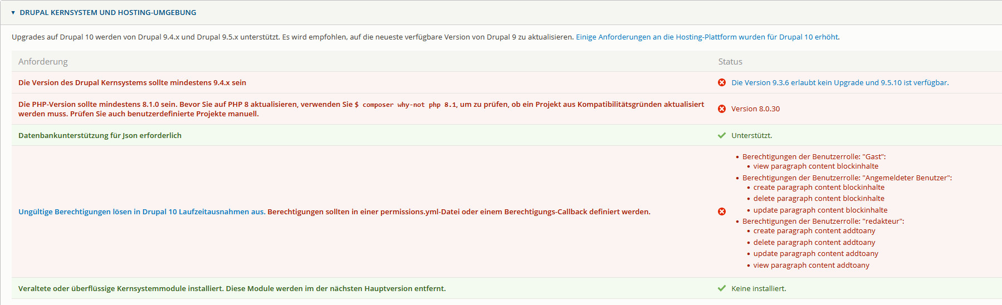Image resolution: width=1002 pixels, height=305 pixels.
Task: Click green checkmark next to 'Unterstützt.'
Action: (x=722, y=135)
